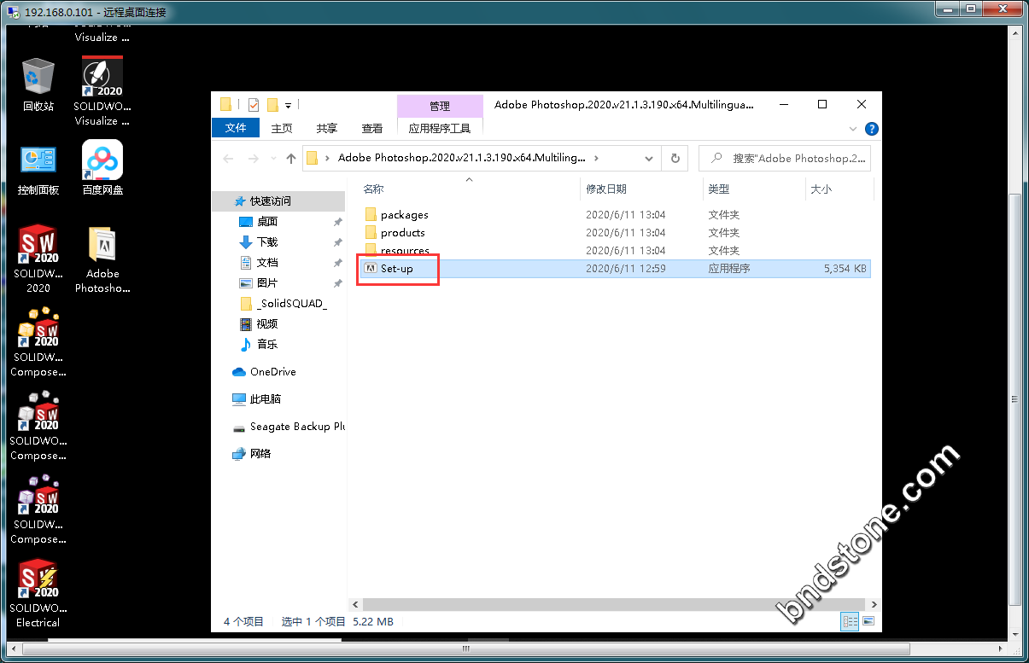Click the refresh button beside address bar
The image size is (1029, 663).
[x=675, y=158]
